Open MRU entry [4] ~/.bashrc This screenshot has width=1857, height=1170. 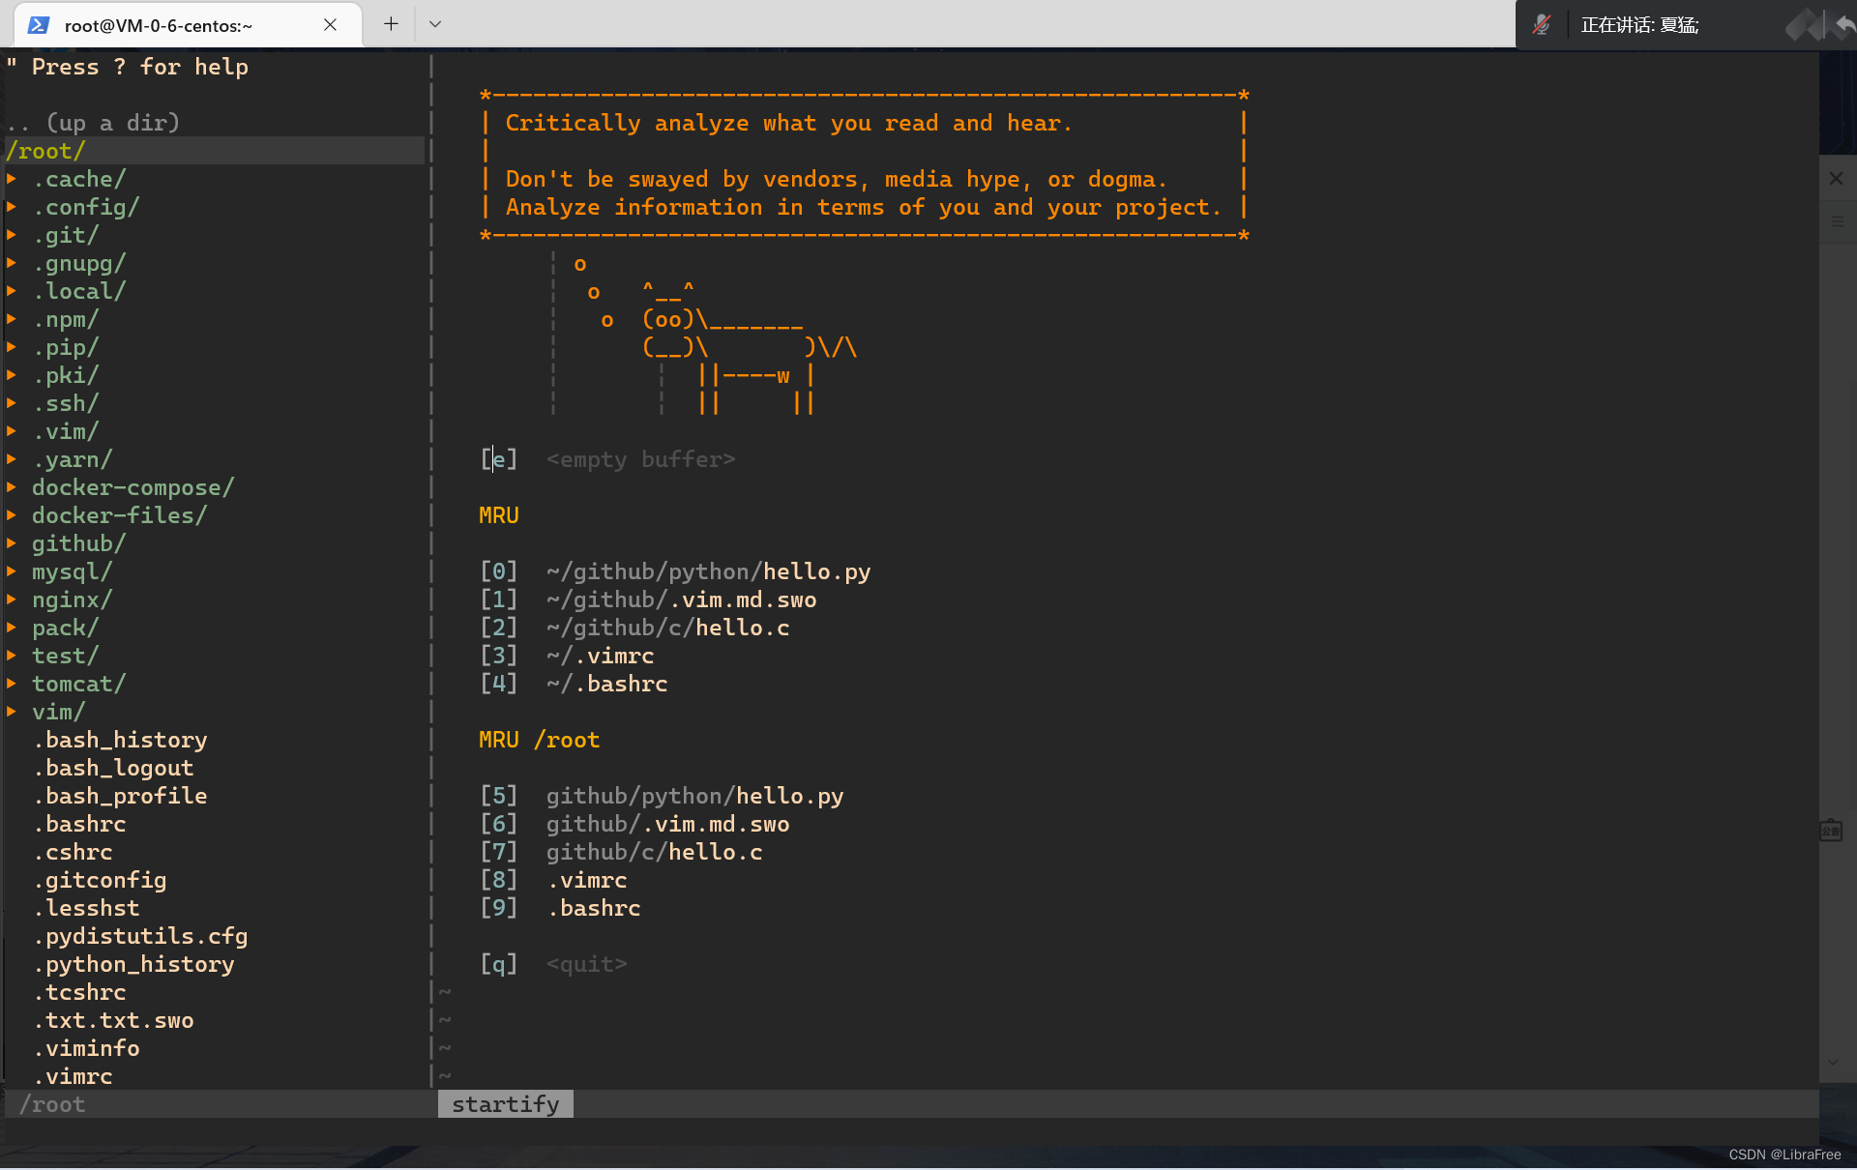[574, 684]
